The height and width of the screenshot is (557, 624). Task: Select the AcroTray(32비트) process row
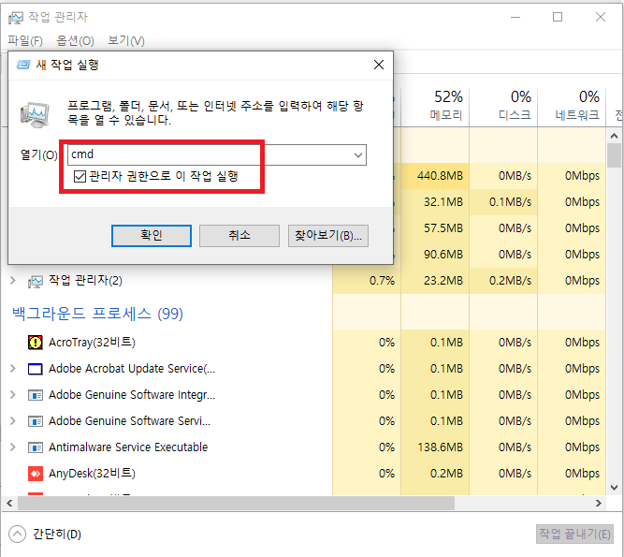pyautogui.click(x=303, y=343)
